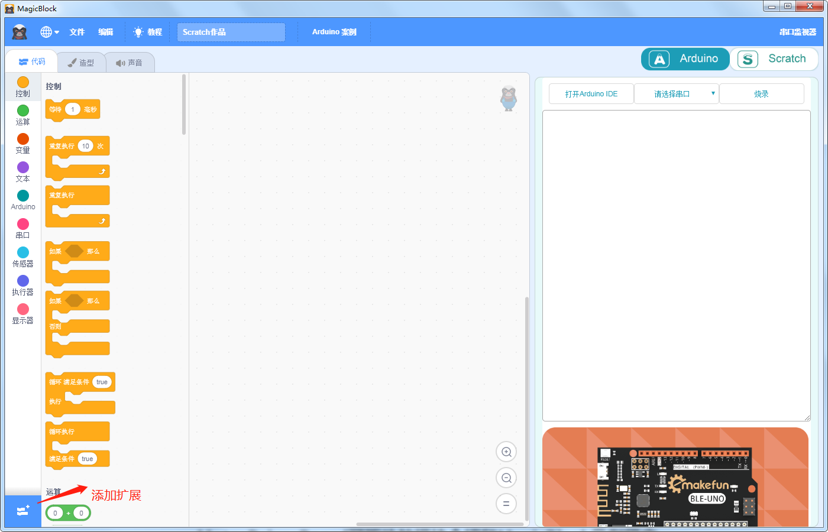Screen dimensions: 828x532
Task: Switch to the 声音 tab
Action: click(x=130, y=63)
